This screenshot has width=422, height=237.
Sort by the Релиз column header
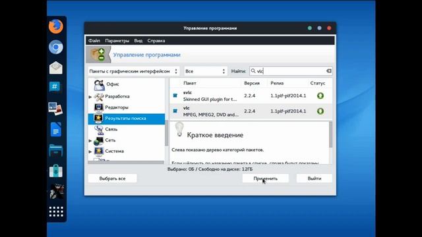(277, 83)
